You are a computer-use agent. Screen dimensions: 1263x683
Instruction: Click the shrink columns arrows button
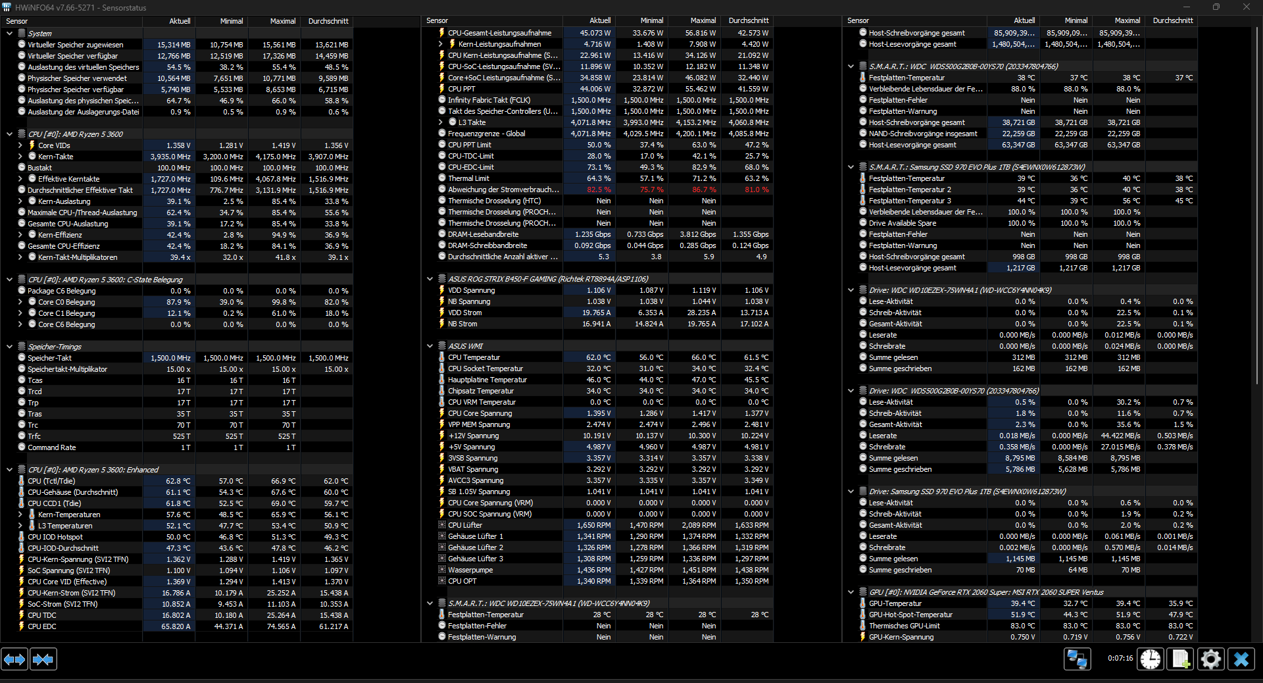[43, 659]
